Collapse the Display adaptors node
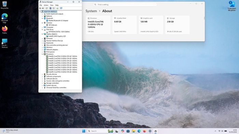 click(42, 34)
